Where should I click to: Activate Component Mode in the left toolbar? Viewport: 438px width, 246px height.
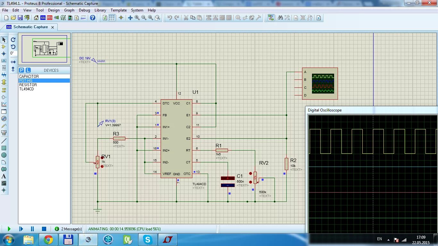click(x=4, y=47)
